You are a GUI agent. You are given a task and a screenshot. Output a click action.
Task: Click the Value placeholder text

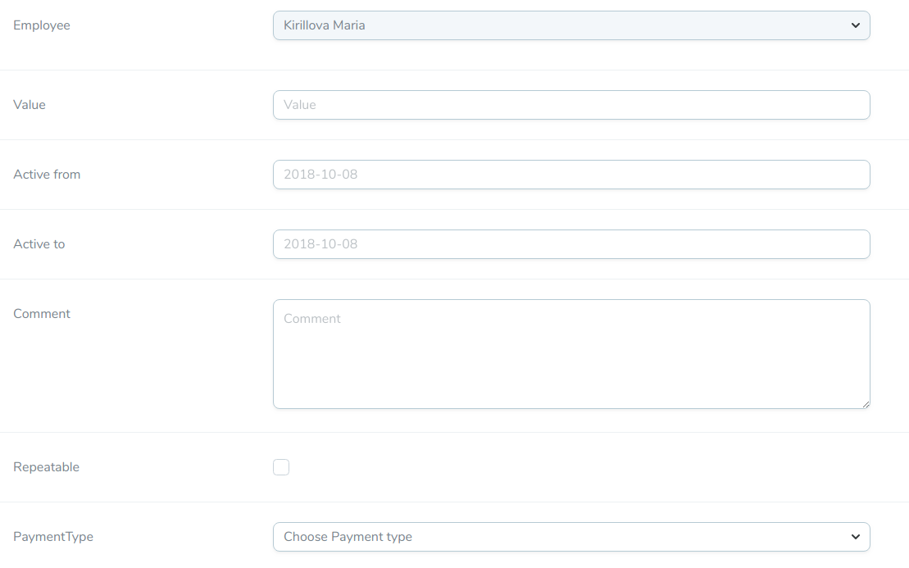pos(300,105)
